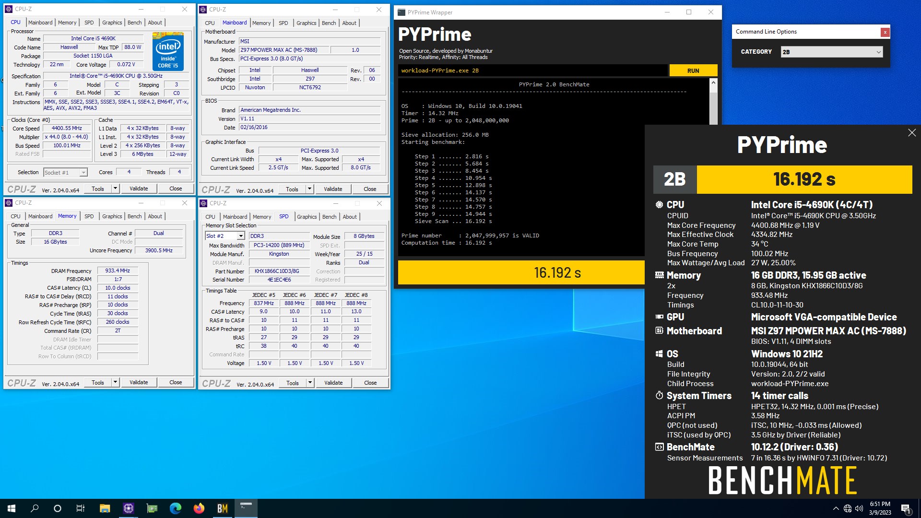
Task: Open File Explorer from the taskbar
Action: click(105, 508)
